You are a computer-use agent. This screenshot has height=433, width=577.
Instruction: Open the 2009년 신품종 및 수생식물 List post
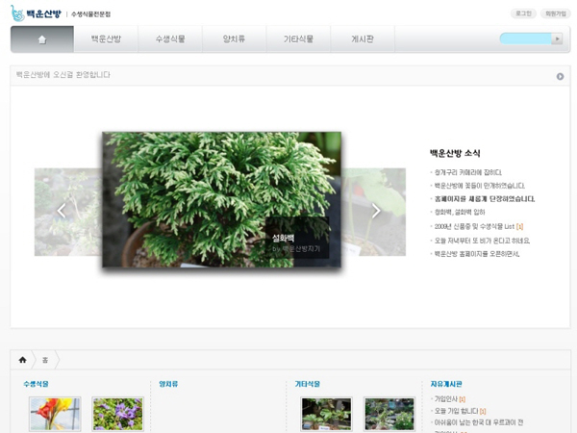pos(478,226)
